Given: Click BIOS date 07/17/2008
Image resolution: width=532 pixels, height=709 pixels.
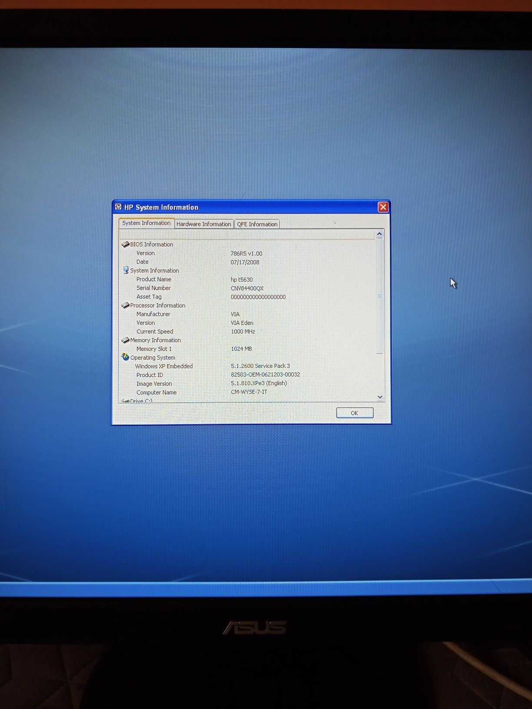Looking at the screenshot, I should (245, 262).
